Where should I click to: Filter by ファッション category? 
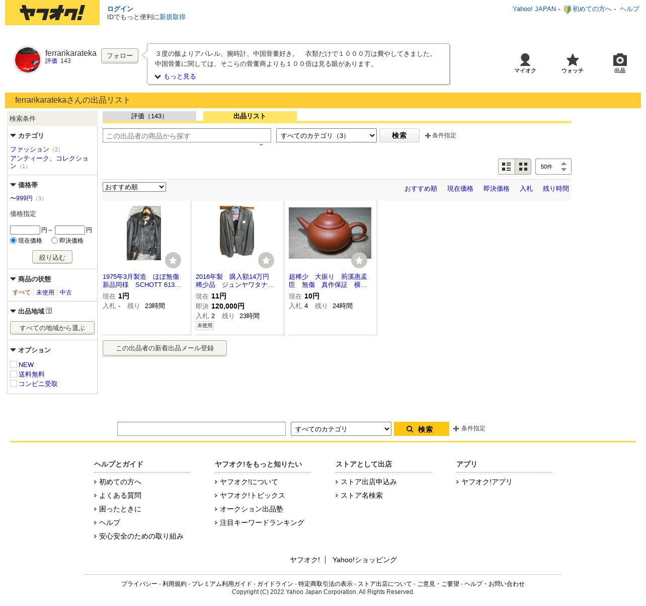(x=30, y=149)
